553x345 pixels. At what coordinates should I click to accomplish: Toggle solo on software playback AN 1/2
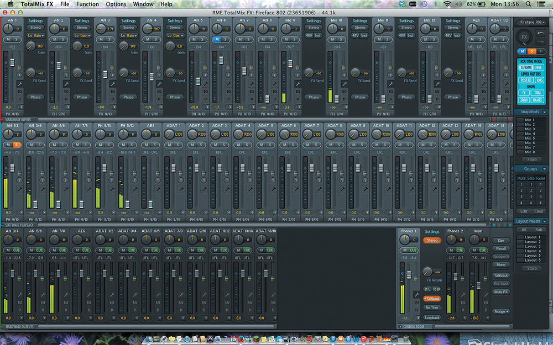[x=17, y=145]
